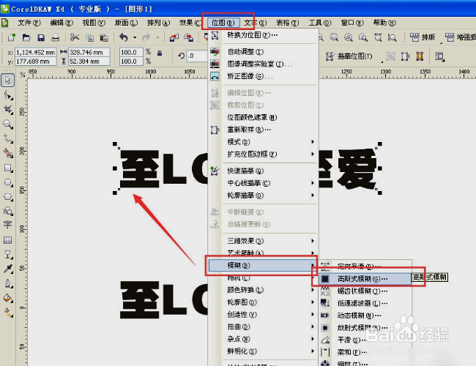Click the Undo arrow icon

pyautogui.click(x=124, y=37)
